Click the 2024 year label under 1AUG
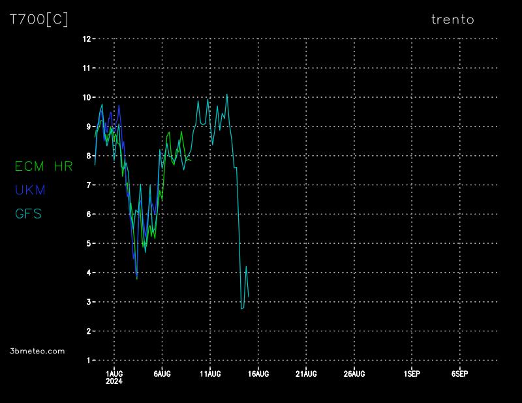Screen dimensions: 522x403 coord(114,381)
